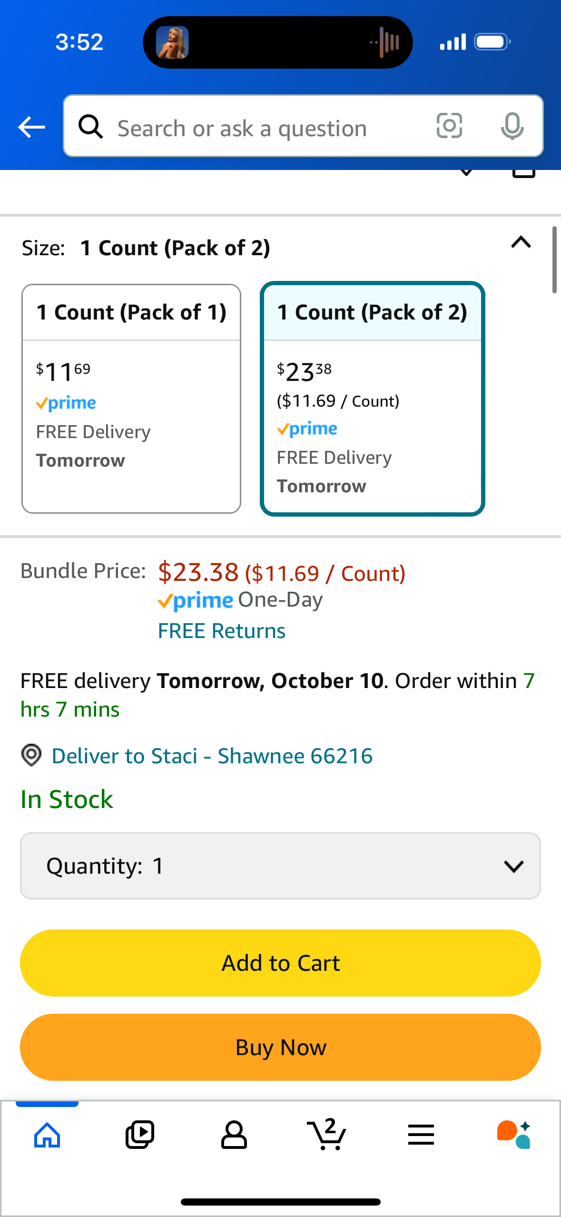The height and width of the screenshot is (1217, 561).
Task: Select the 1 Count (Pack of 1) option
Action: 131,399
